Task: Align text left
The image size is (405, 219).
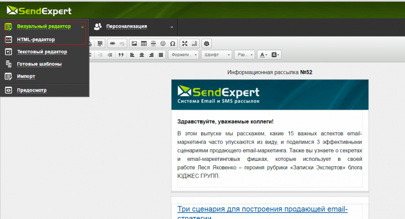Action: [132, 55]
